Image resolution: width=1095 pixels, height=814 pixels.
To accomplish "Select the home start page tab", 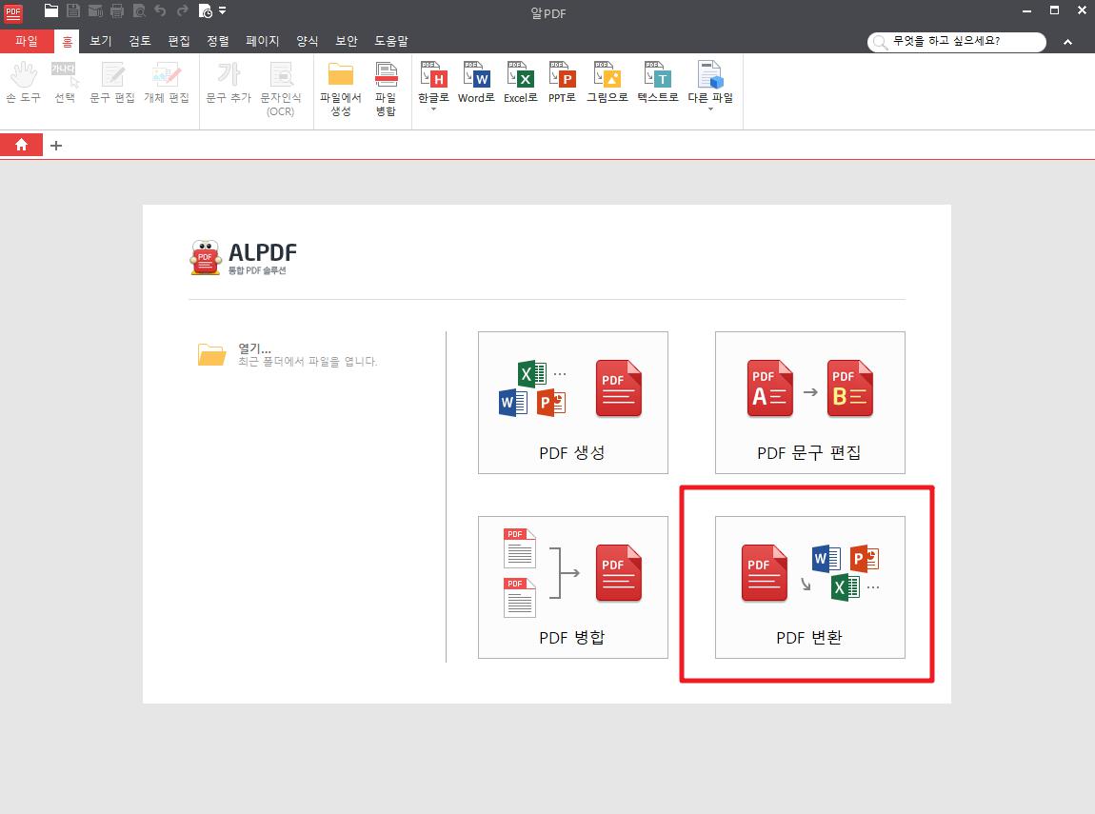I will click(x=21, y=145).
